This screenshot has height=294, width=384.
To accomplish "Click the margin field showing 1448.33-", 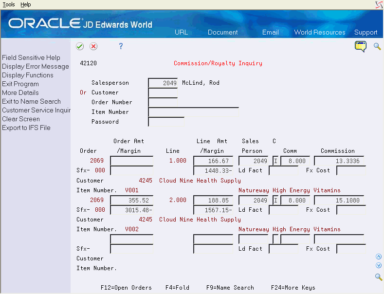I will 213,171.
